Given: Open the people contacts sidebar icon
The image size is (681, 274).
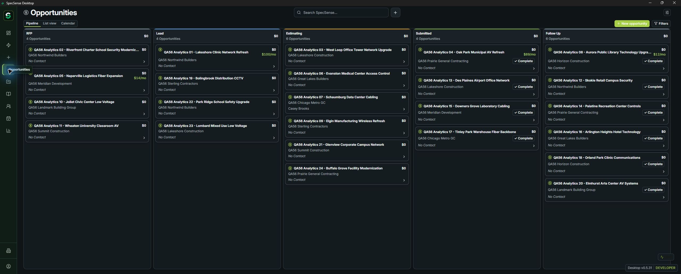Looking at the screenshot, I should click(x=9, y=106).
